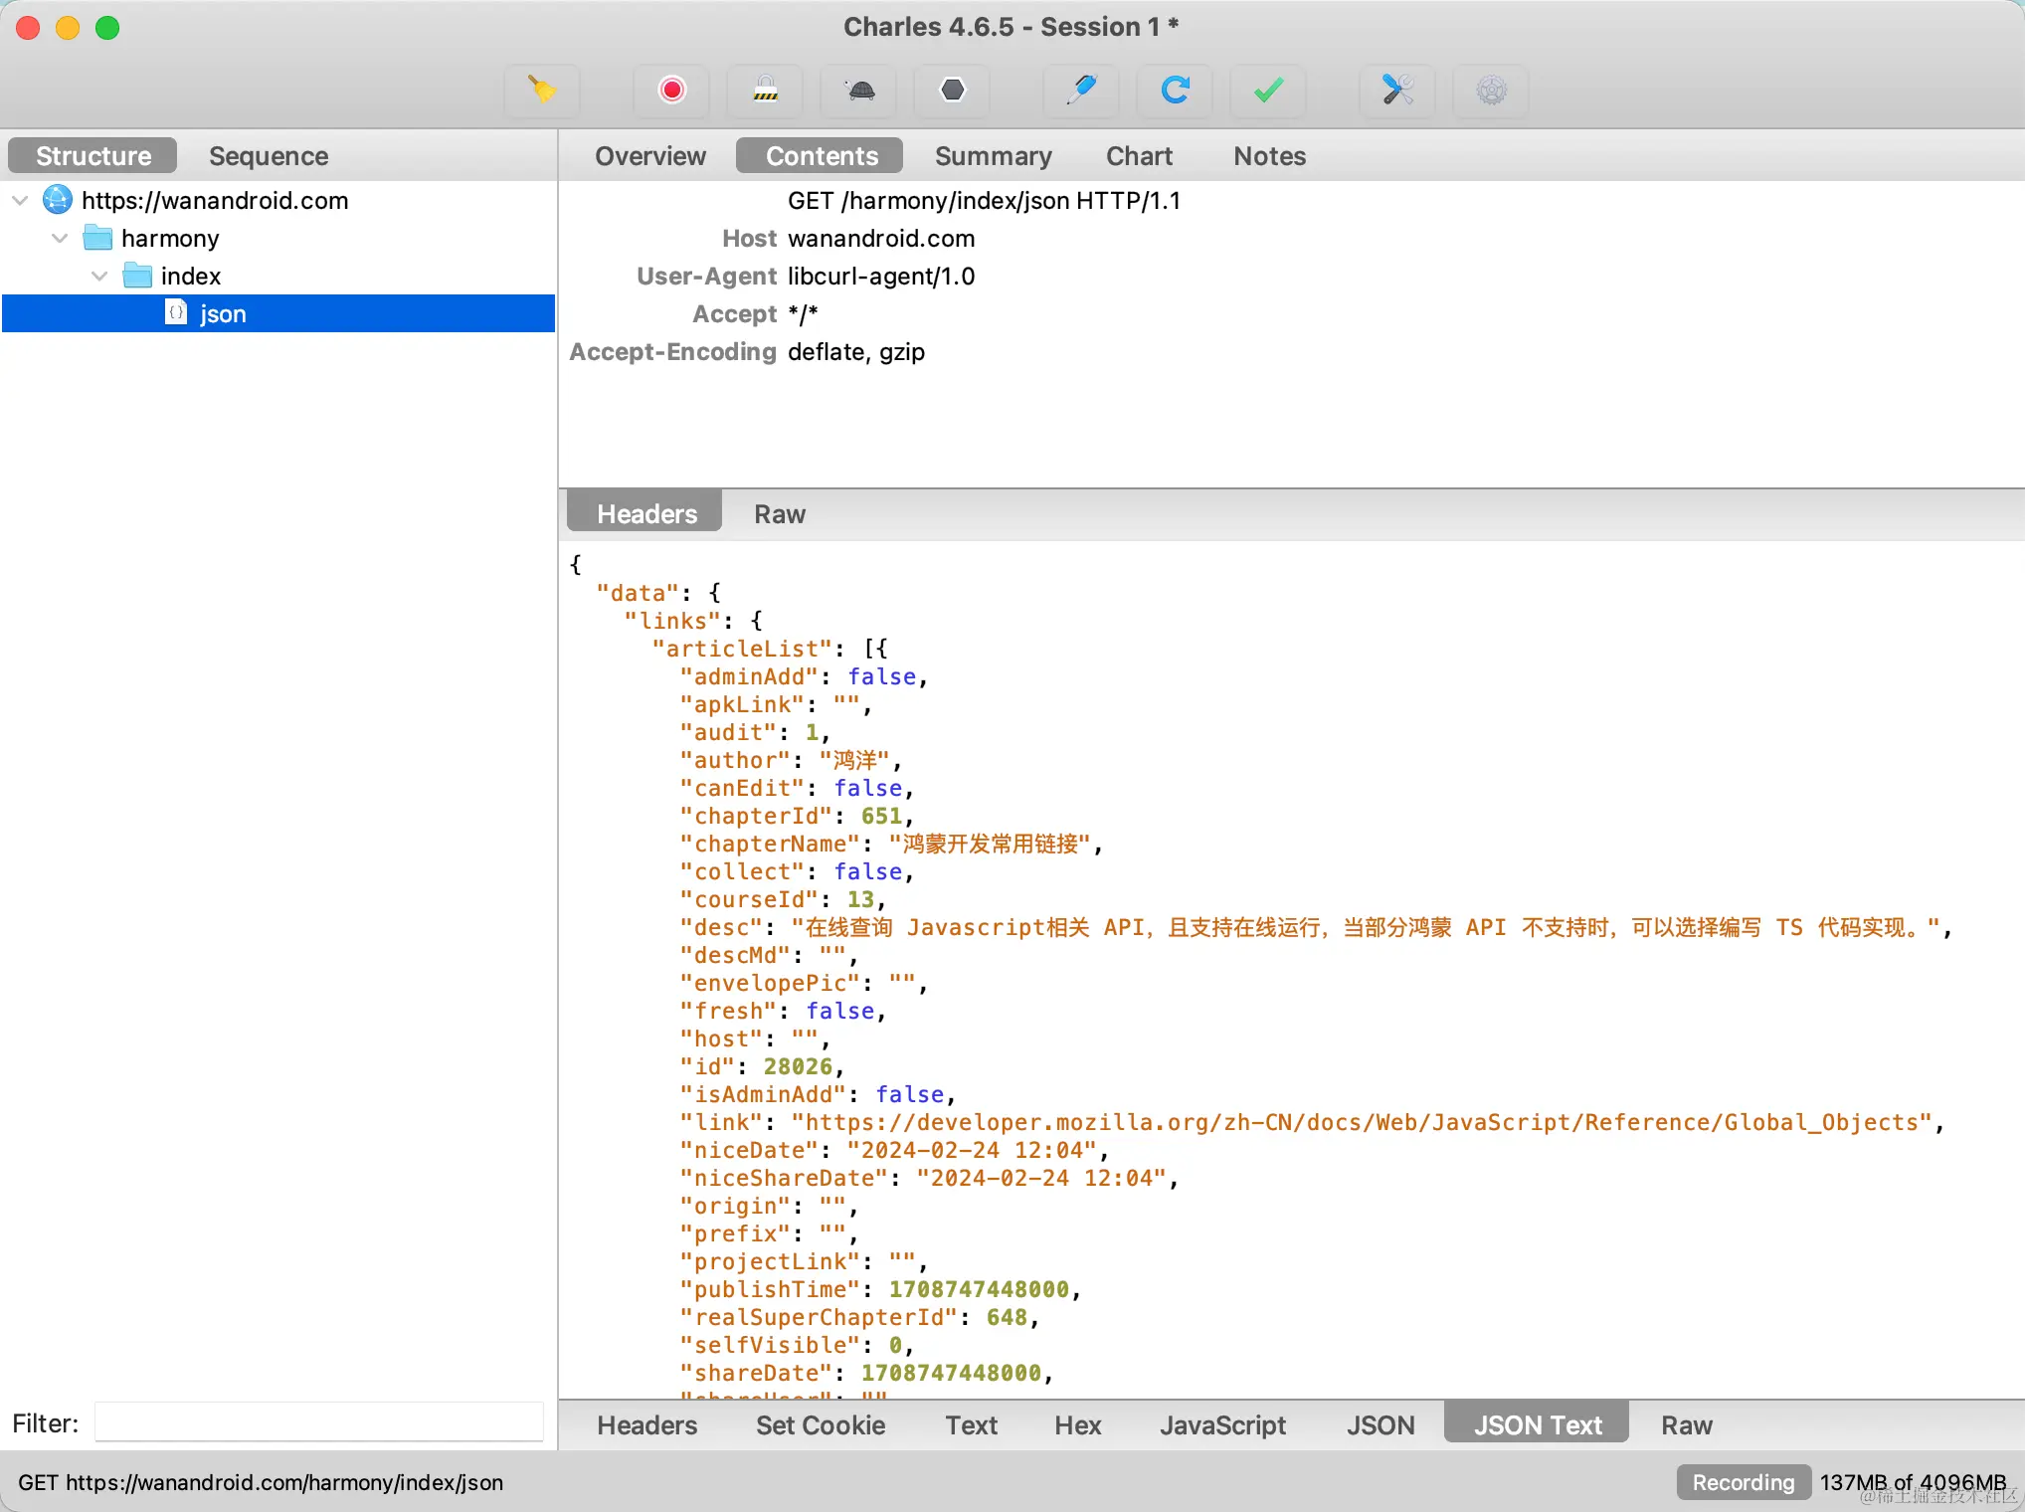Show response Set Cookie view
2025x1512 pixels.
pos(820,1425)
